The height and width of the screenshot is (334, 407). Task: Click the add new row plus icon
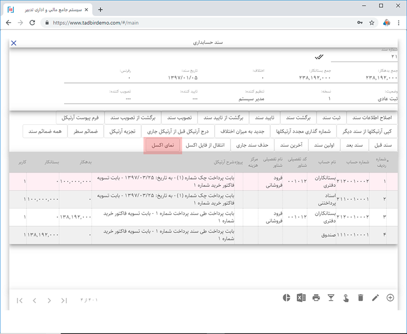(x=390, y=298)
